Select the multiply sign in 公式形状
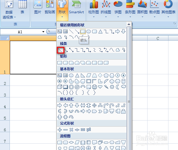Screen dimensions: 178x150 (71, 130)
